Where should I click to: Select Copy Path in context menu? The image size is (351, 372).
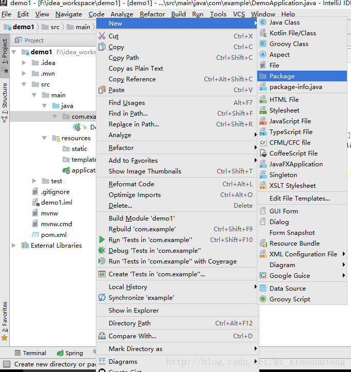click(x=177, y=58)
